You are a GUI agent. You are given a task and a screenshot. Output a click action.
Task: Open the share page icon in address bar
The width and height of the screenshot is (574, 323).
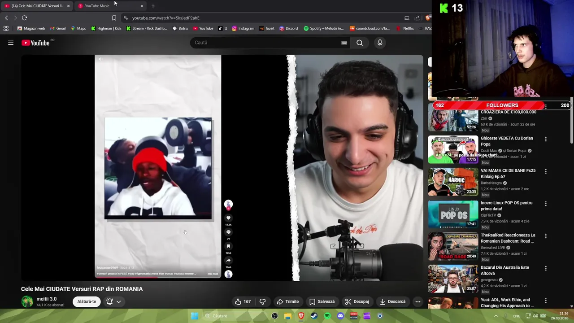[x=417, y=18]
